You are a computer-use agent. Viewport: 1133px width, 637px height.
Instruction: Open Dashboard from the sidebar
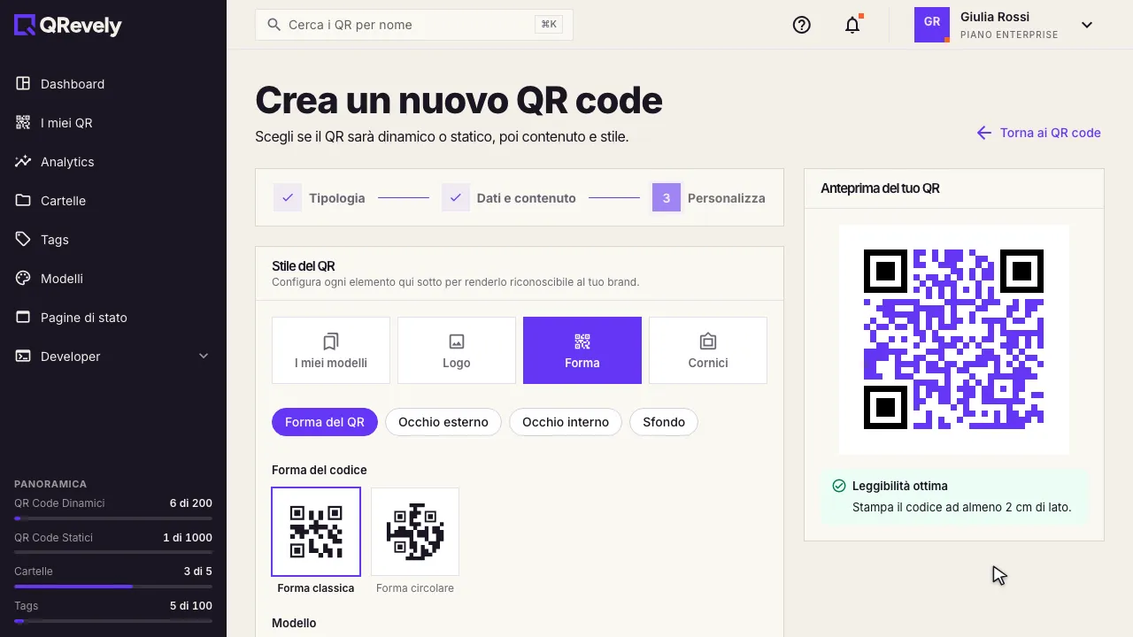pos(113,84)
